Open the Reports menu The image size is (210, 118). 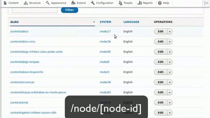145,3
